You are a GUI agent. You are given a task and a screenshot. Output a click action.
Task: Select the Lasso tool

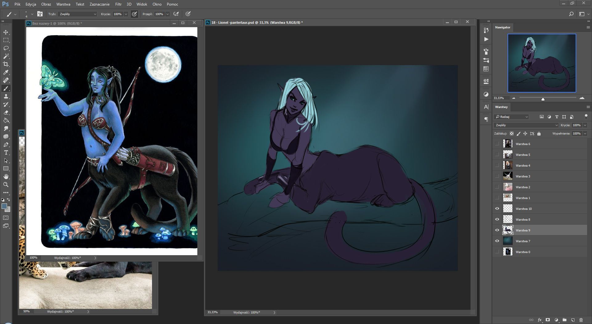tap(6, 48)
